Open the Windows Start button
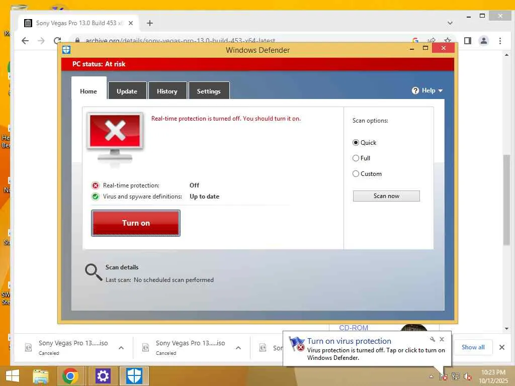The height and width of the screenshot is (386, 515). tap(13, 376)
